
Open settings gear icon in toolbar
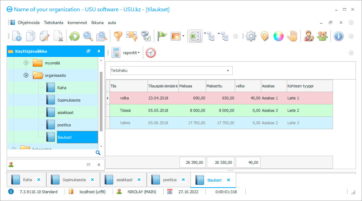(x=251, y=36)
